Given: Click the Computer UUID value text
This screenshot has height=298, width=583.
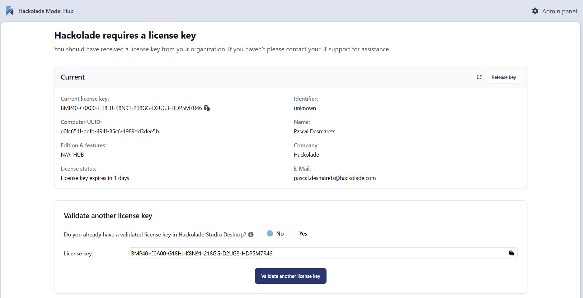Looking at the screenshot, I should pos(110,131).
